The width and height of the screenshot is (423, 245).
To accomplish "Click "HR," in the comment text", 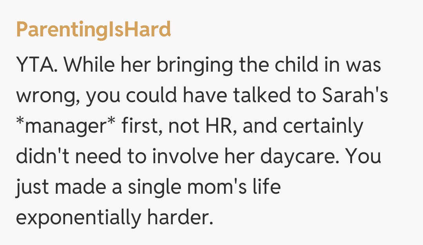I will click(x=227, y=126).
